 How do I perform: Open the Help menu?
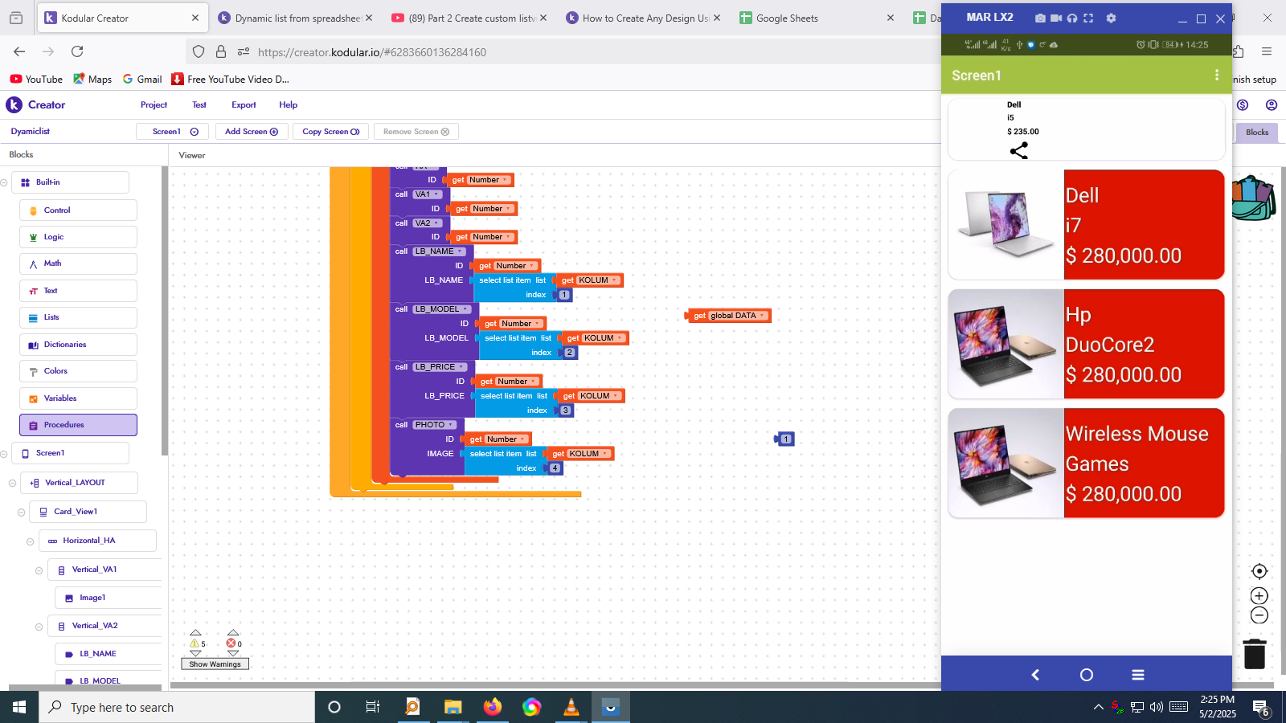click(x=288, y=104)
